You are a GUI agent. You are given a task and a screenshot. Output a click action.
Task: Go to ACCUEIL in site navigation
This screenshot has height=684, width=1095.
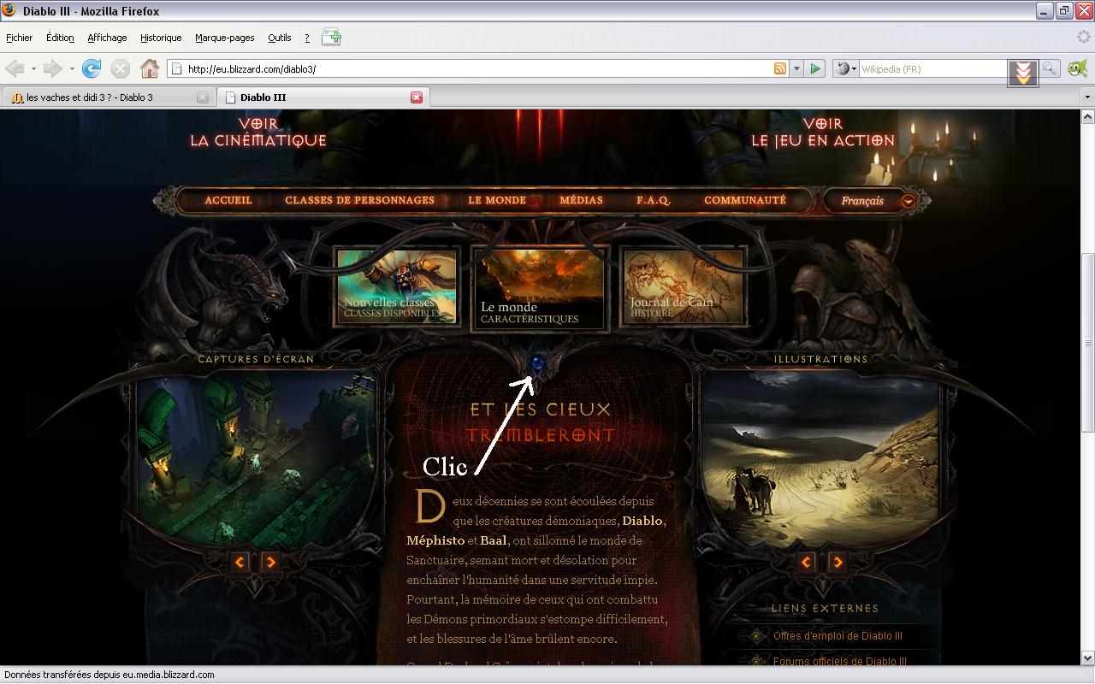coord(228,201)
